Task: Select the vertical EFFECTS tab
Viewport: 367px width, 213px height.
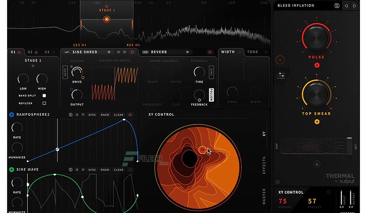Action: click(x=264, y=165)
